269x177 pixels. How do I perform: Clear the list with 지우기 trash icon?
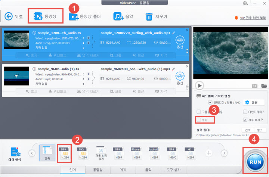156,16
